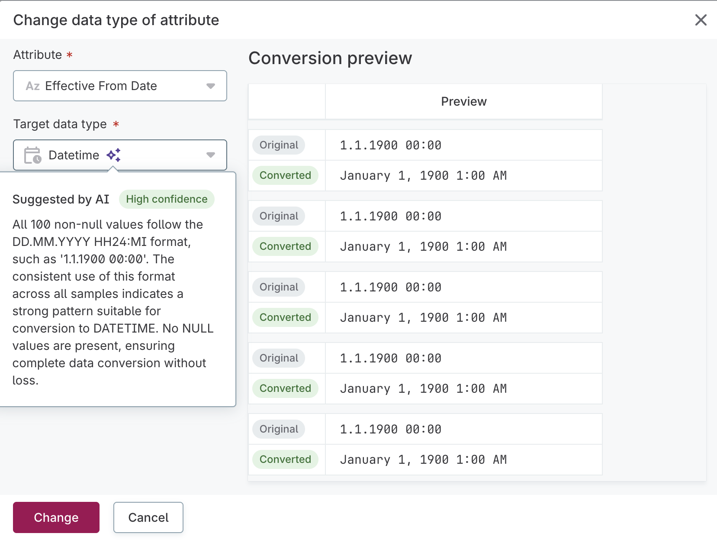Viewport: 717px width, 543px height.
Task: Click the first Original label in preview
Action: click(279, 145)
